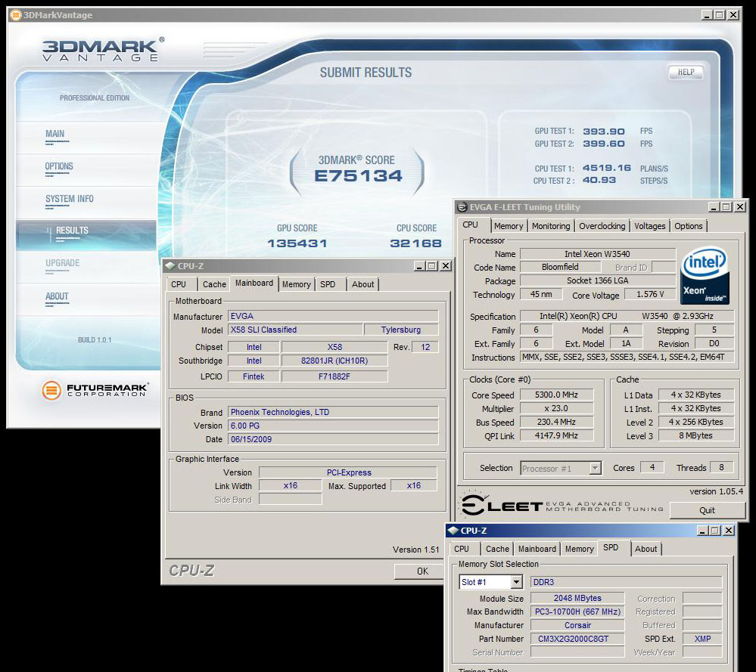The width and height of the screenshot is (756, 672).
Task: Click the 3DMark Vantage logo
Action: point(102,50)
